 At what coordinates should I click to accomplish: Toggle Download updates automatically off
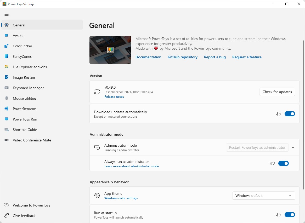[x=290, y=114]
